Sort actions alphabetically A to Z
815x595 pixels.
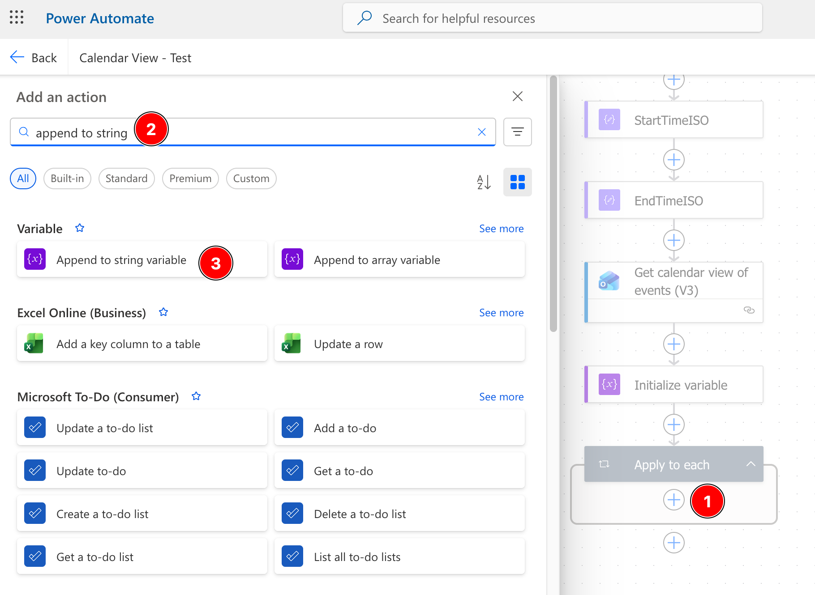click(484, 182)
